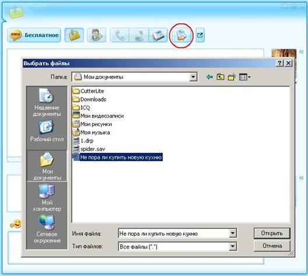The width and height of the screenshot is (308, 276).
Task: Click the voice call phone icon
Action: coord(120,35)
